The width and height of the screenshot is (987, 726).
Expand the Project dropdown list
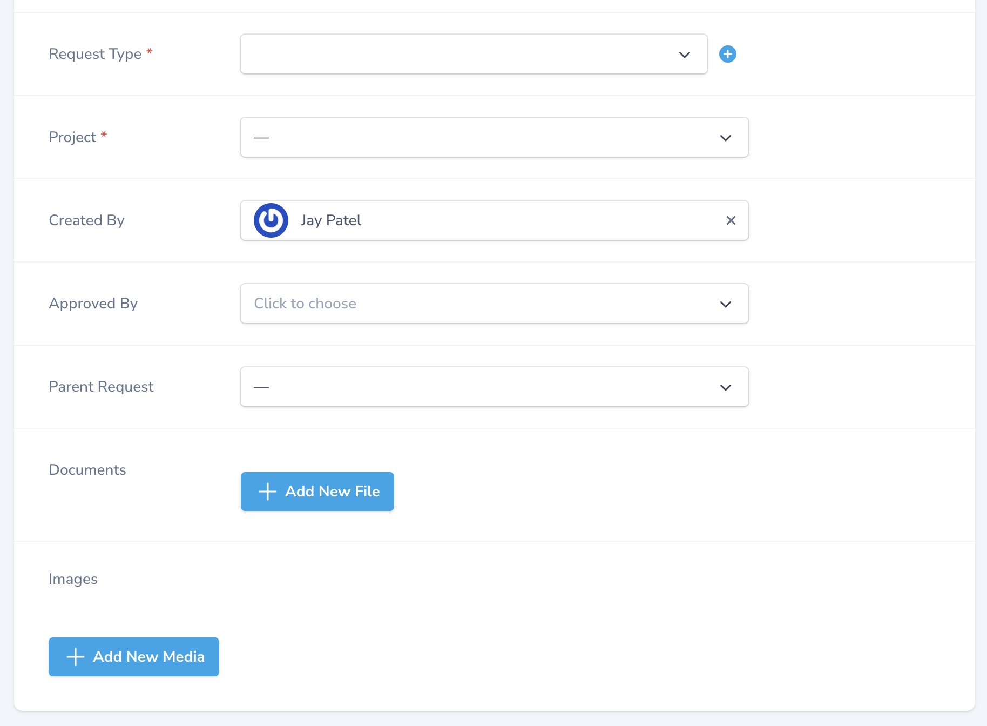(494, 137)
